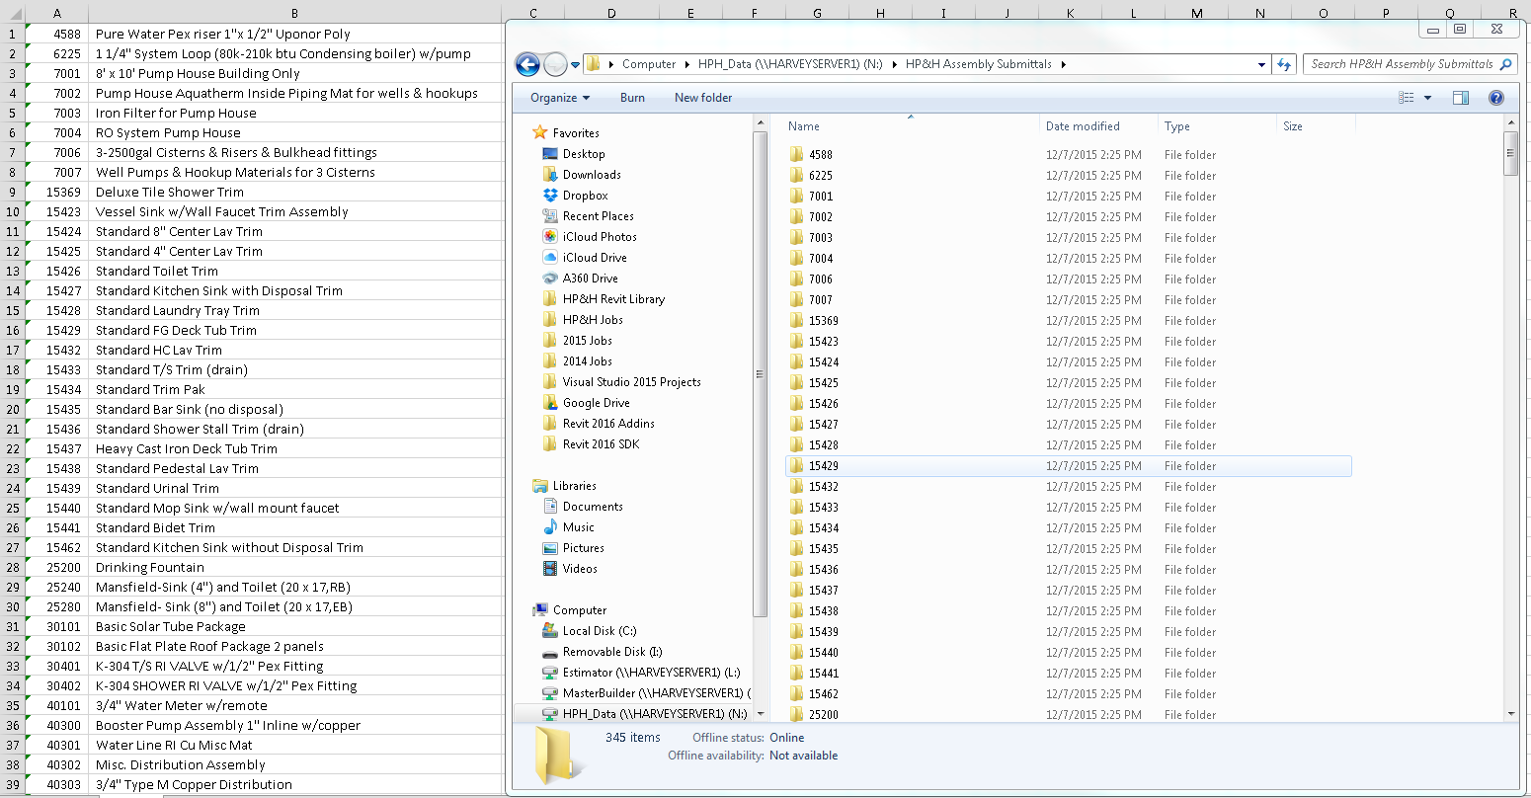The width and height of the screenshot is (1531, 798).
Task: Click Computer in the address breadcrumb
Action: [x=649, y=64]
